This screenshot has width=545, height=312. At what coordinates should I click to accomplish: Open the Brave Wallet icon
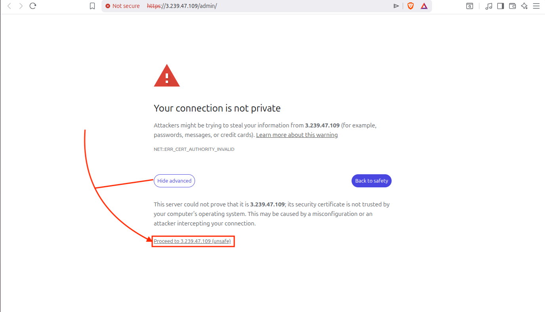click(x=512, y=6)
